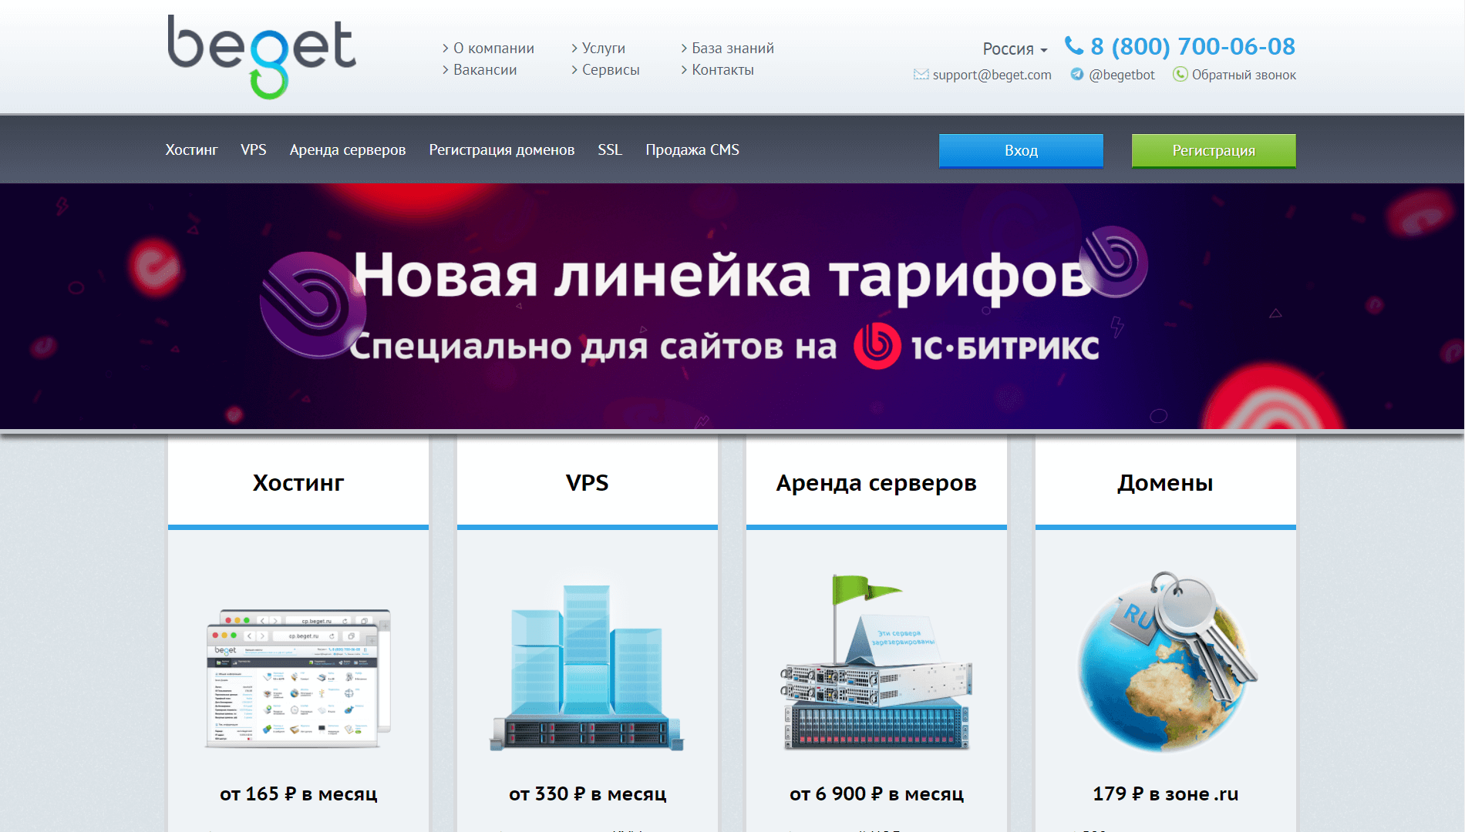Click the beget logo
Viewport: 1465px width, 832px height.
coord(262,56)
